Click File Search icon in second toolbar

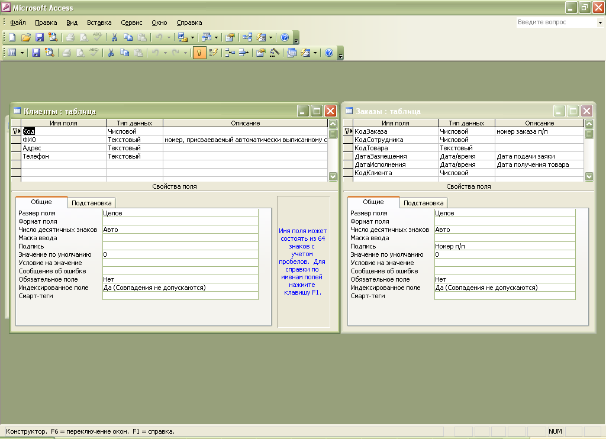(x=50, y=53)
